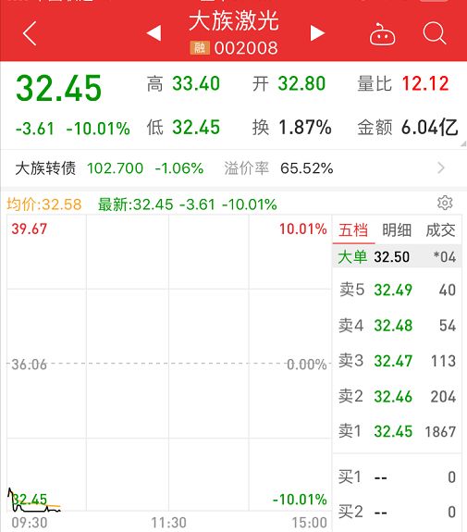
Task: Select the 明细 tab
Action: point(397,230)
